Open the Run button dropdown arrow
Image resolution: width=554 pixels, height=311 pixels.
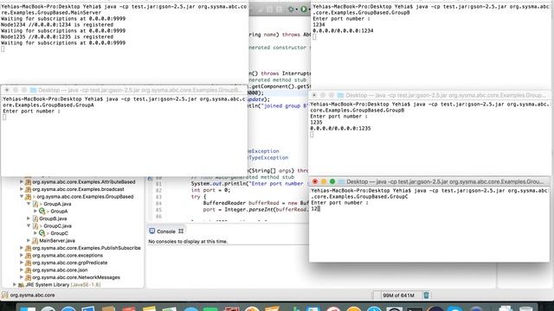tap(309, 10)
